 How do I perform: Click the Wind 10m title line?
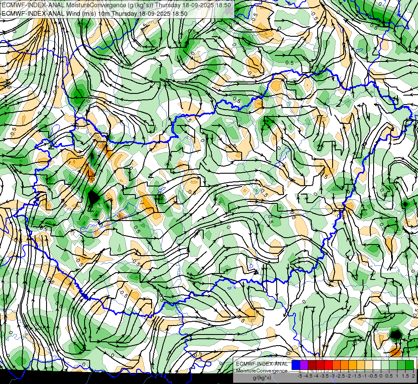(95, 14)
